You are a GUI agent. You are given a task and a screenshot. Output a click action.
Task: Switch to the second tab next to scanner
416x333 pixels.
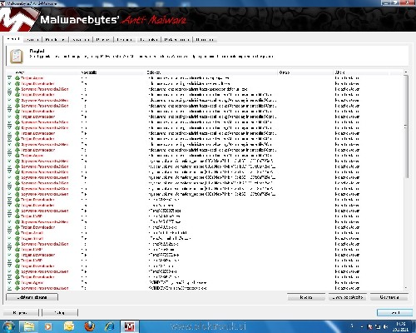pos(32,40)
